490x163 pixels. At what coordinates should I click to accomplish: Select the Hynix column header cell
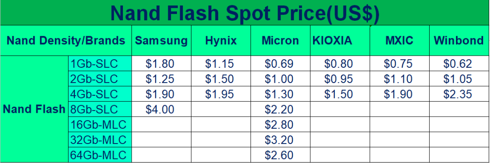(221, 41)
